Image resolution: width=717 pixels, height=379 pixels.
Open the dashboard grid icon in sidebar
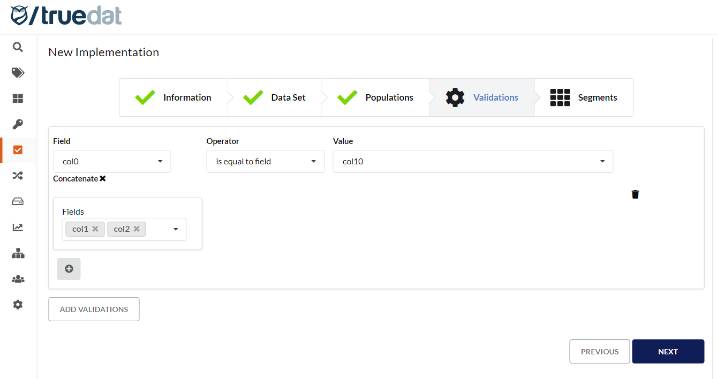coord(18,98)
